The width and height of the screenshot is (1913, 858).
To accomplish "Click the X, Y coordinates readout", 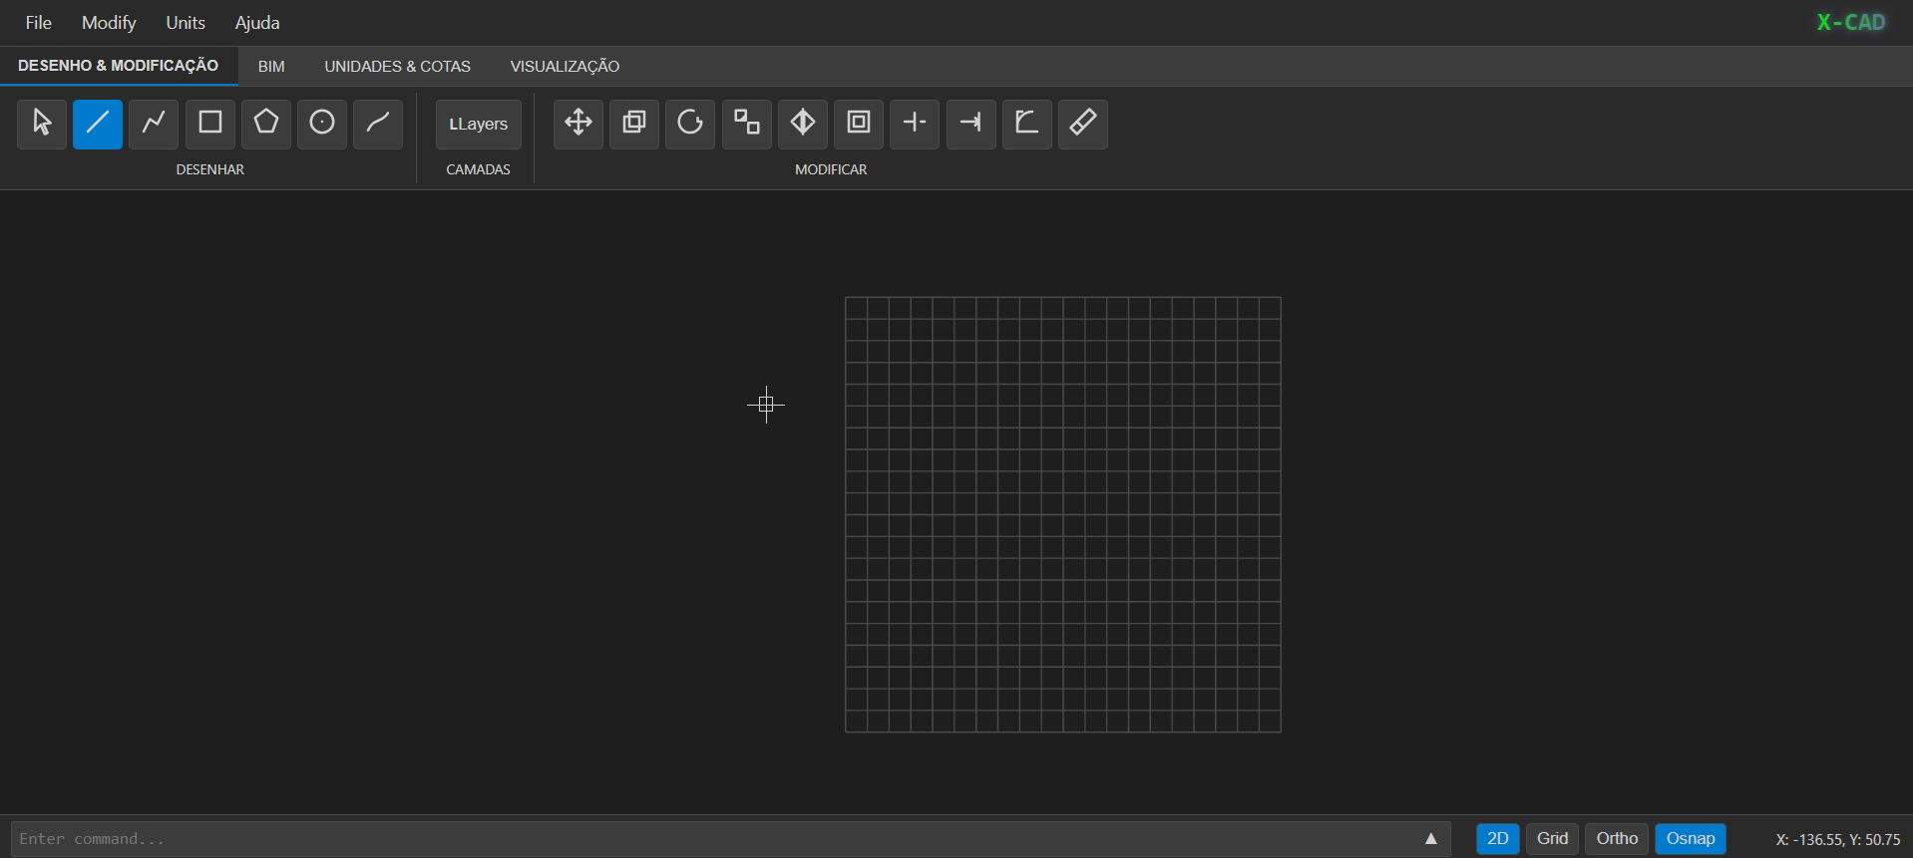I will click(x=1838, y=839).
